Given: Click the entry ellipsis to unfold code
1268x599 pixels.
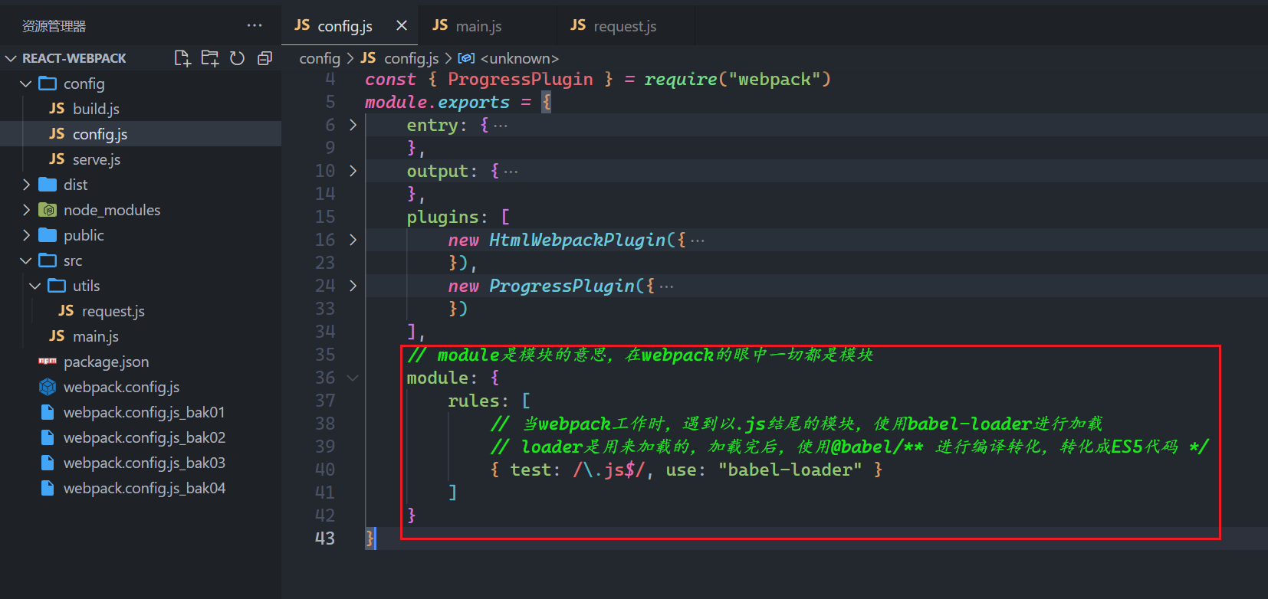Looking at the screenshot, I should click(501, 126).
